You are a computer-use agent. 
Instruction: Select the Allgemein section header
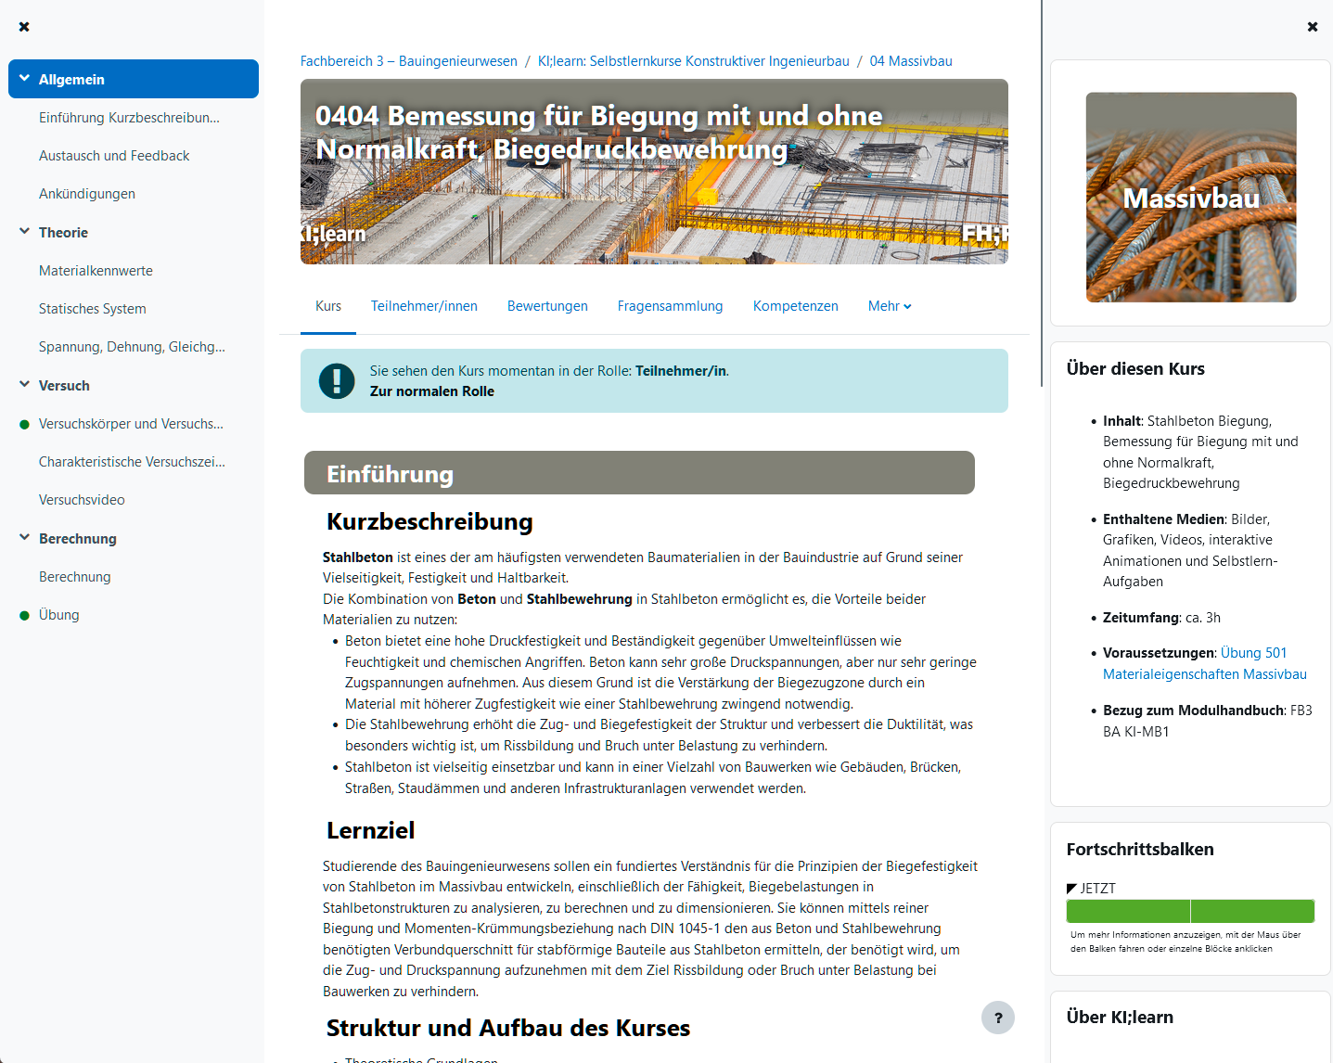point(134,79)
